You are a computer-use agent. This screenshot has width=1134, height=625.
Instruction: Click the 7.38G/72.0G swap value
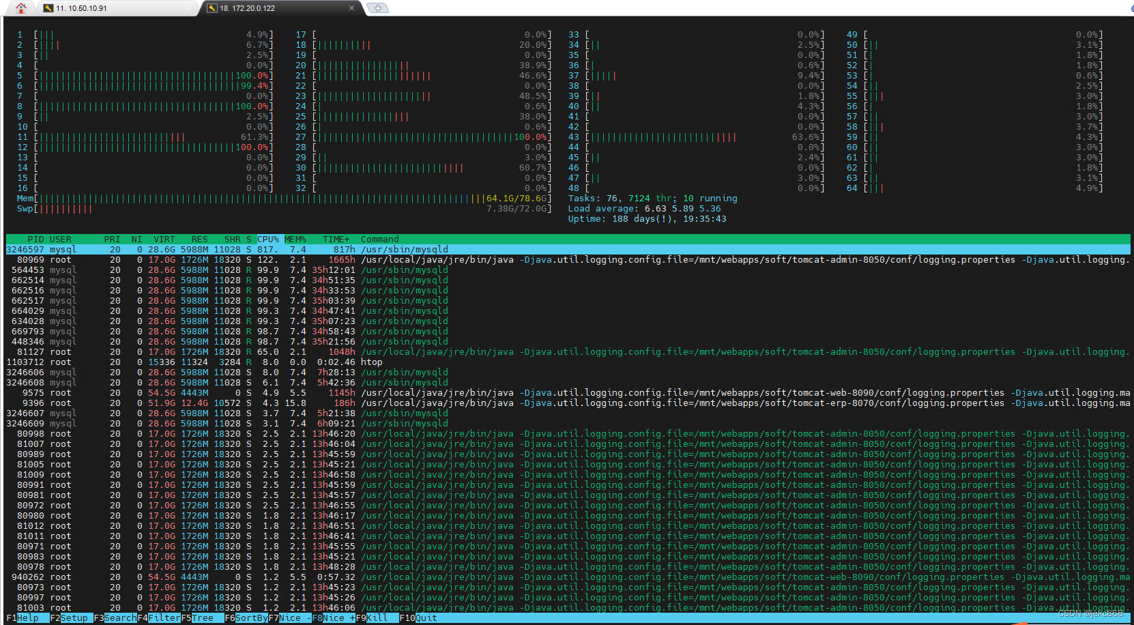click(x=516, y=209)
